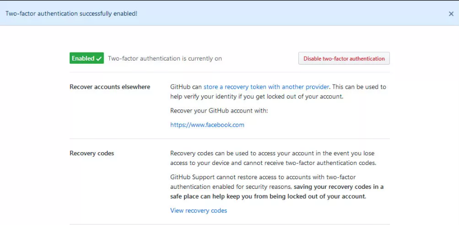Click the paragraph starting 'Recovery codes can be used'

[273, 158]
